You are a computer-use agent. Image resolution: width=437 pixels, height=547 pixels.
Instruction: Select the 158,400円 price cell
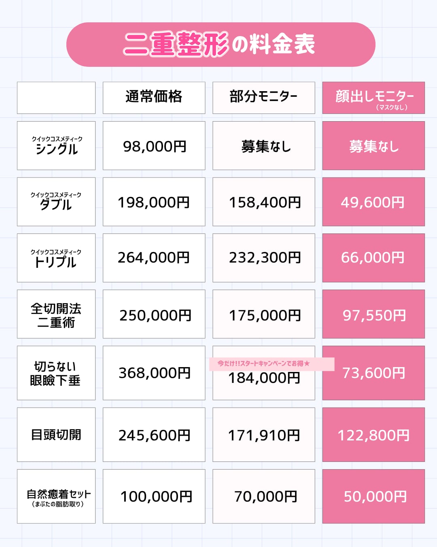[264, 201]
